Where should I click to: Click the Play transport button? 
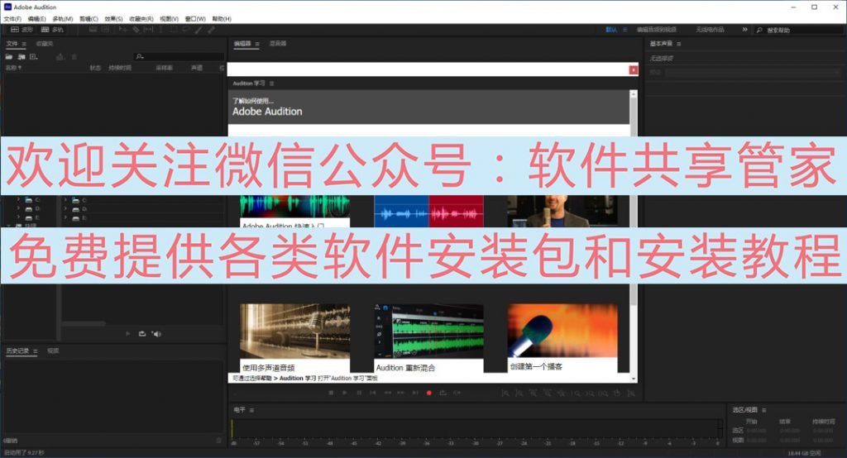[345, 393]
